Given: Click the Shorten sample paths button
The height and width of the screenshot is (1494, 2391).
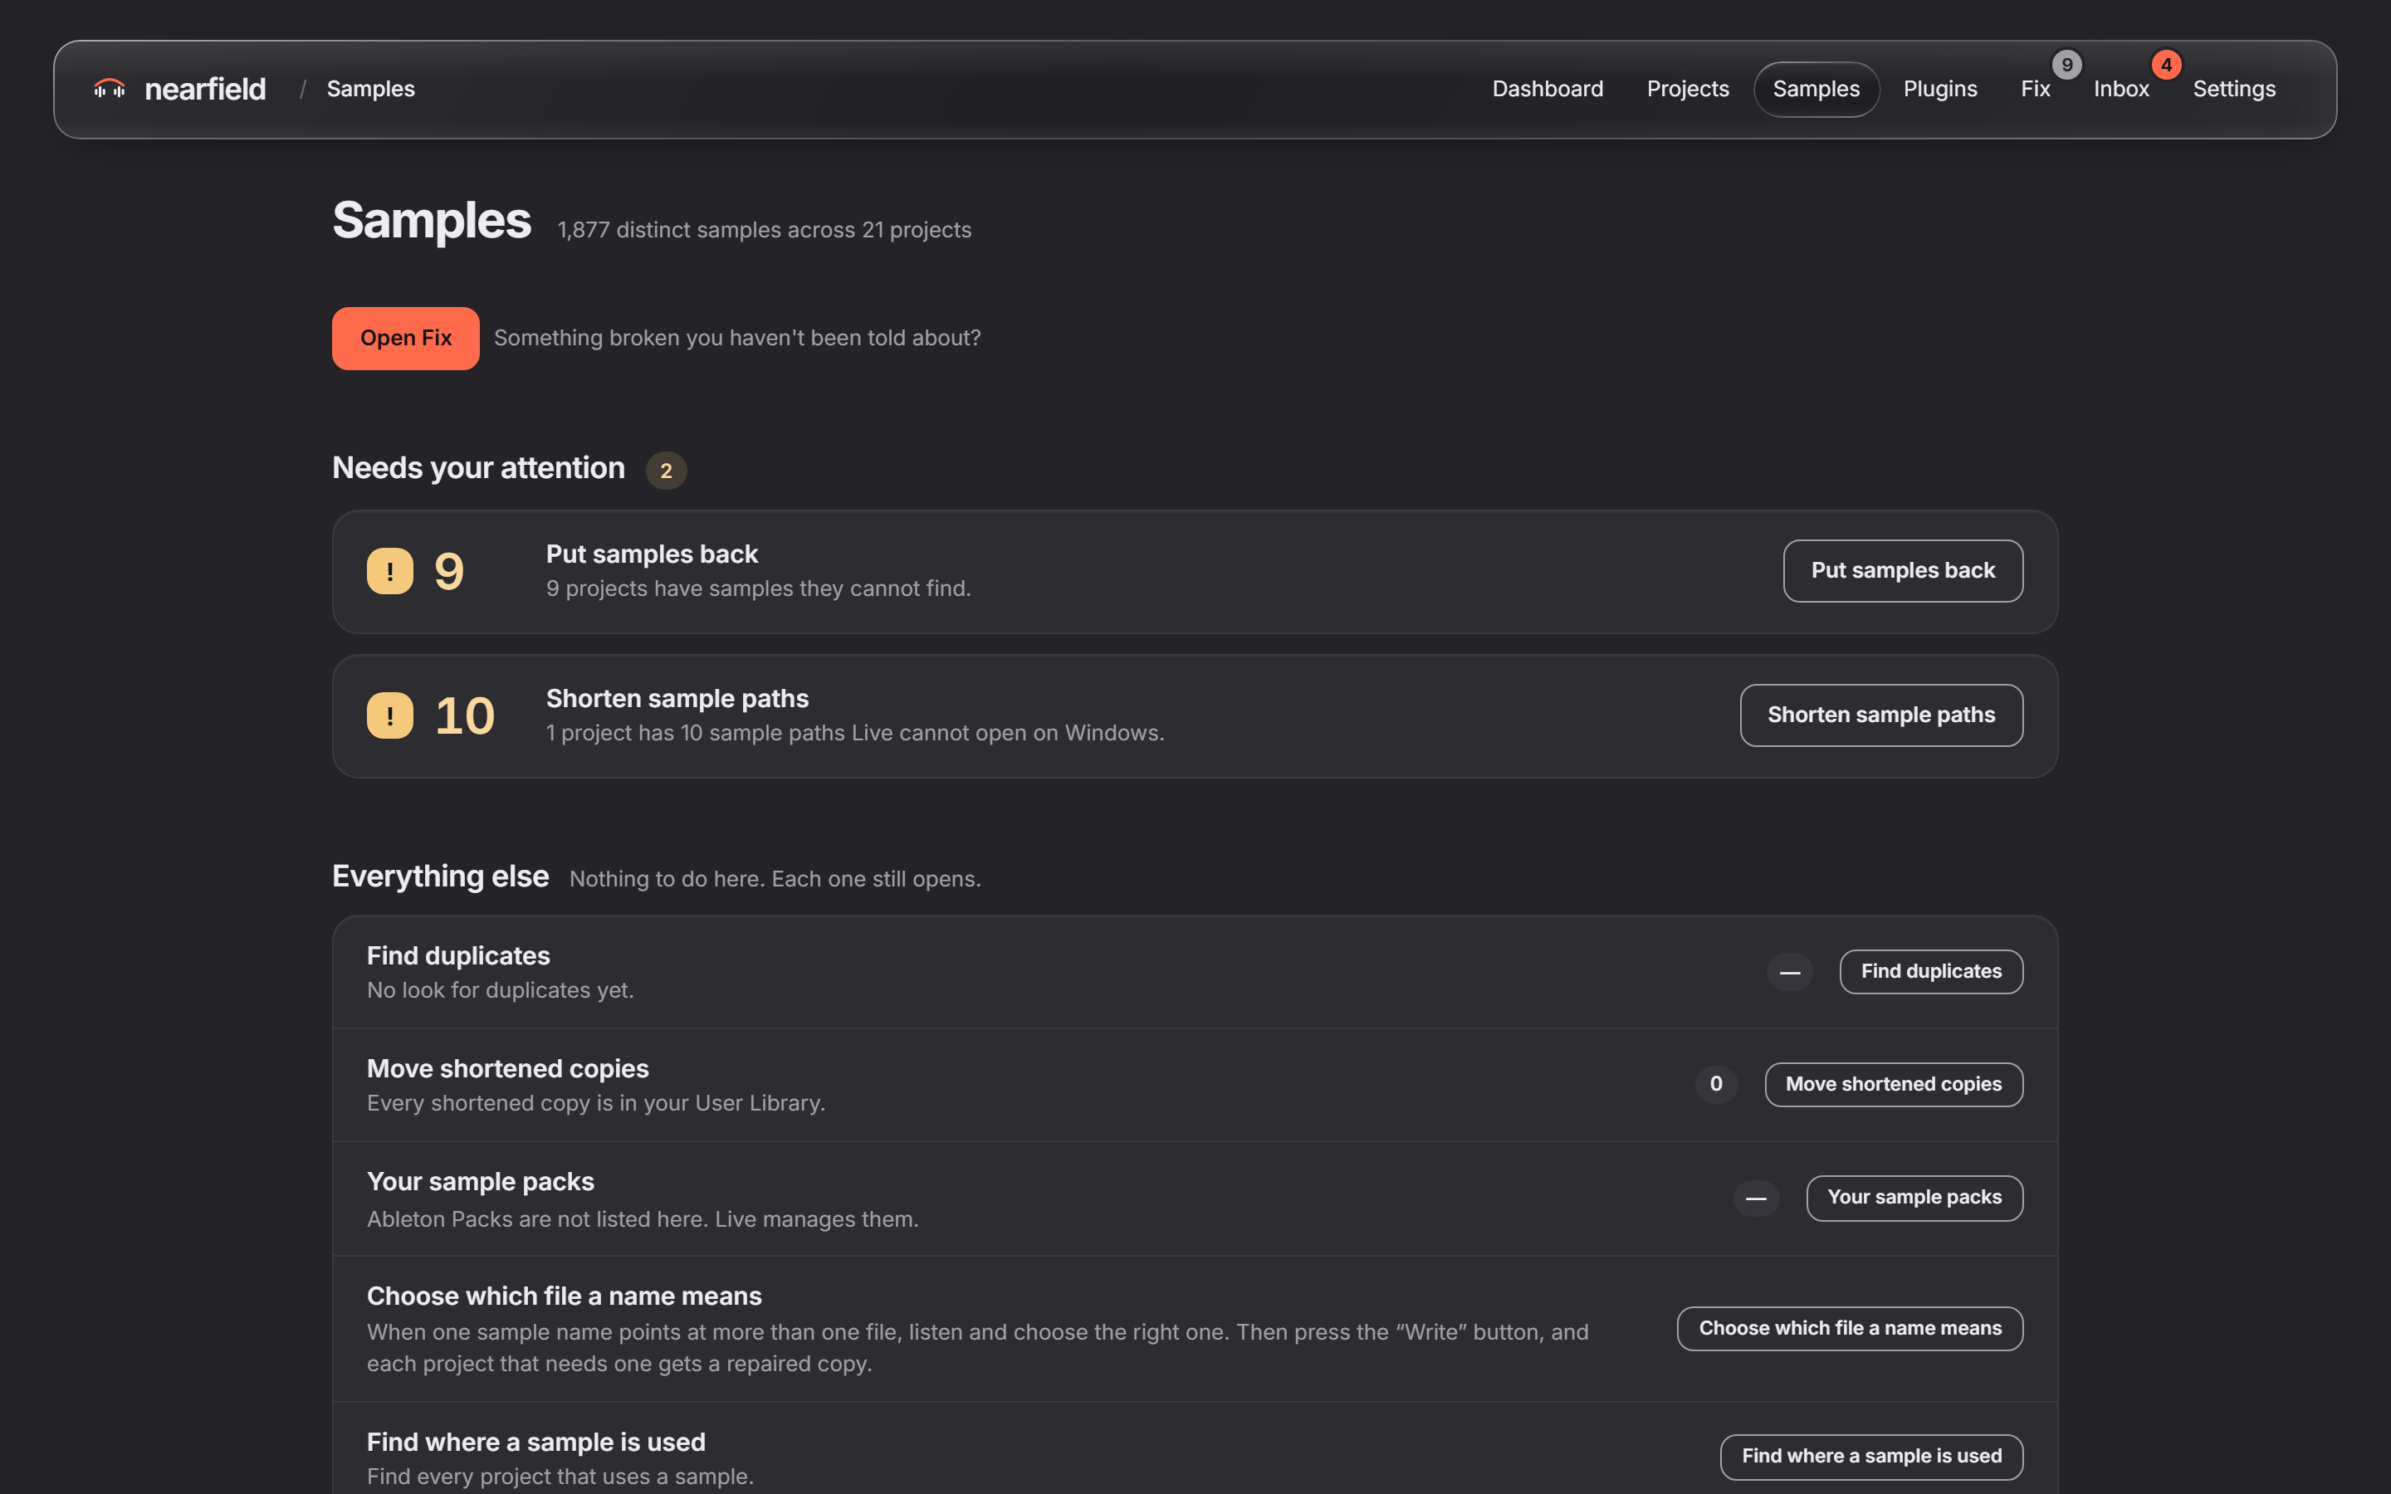Looking at the screenshot, I should coord(1881,715).
